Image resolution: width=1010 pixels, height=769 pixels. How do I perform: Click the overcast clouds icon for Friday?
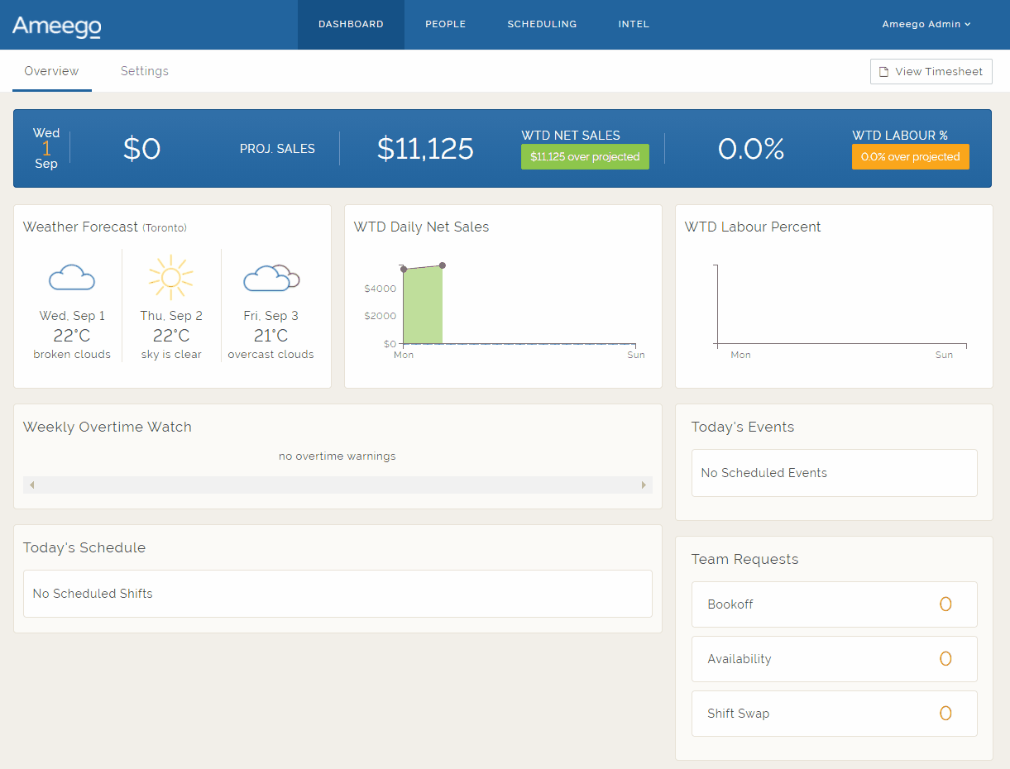pyautogui.click(x=270, y=278)
